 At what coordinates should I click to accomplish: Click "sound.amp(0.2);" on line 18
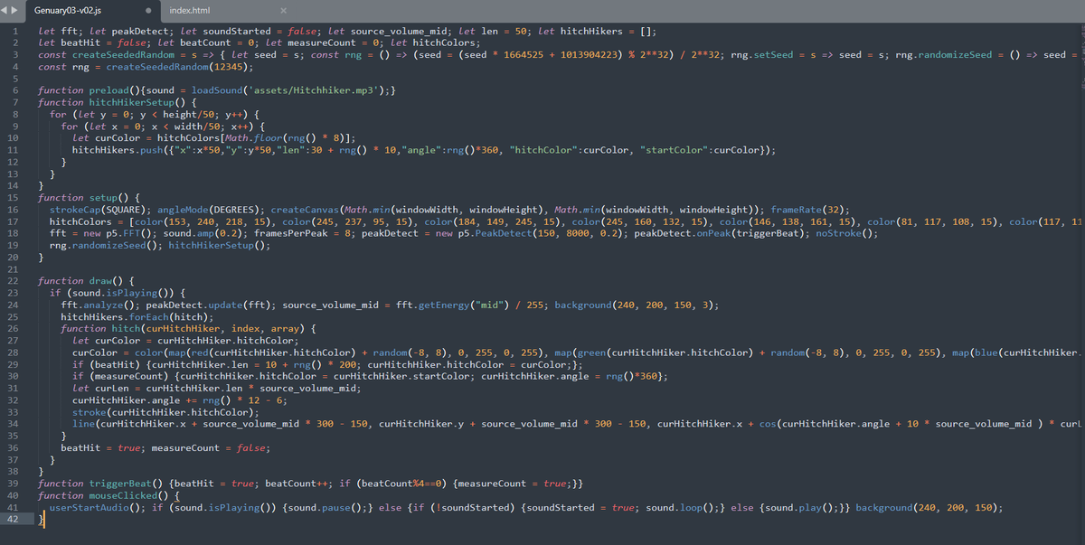205,233
